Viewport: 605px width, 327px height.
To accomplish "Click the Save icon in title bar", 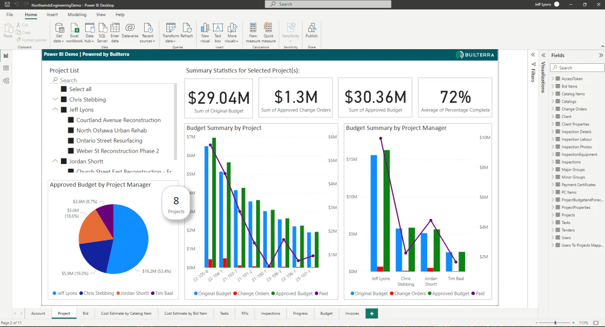I will pos(7,4).
